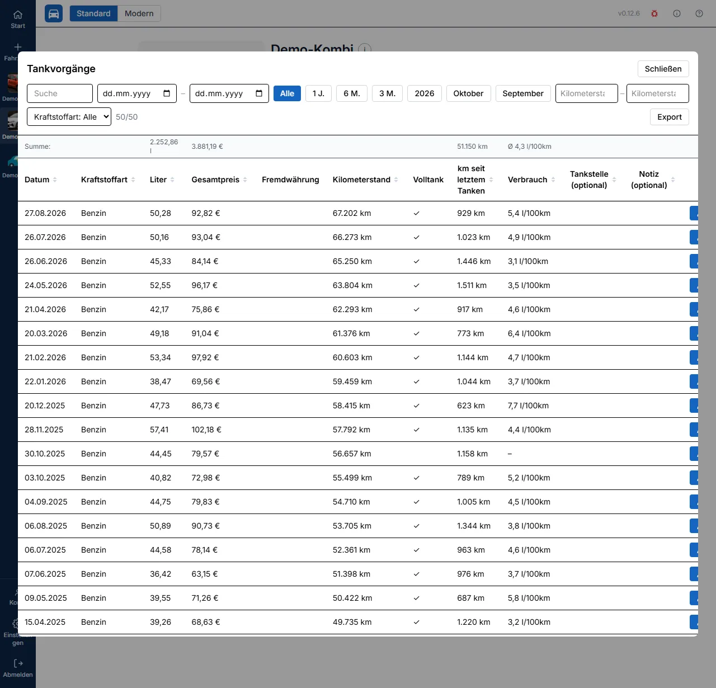
Task: Filter to last 6 M.
Action: click(x=352, y=93)
